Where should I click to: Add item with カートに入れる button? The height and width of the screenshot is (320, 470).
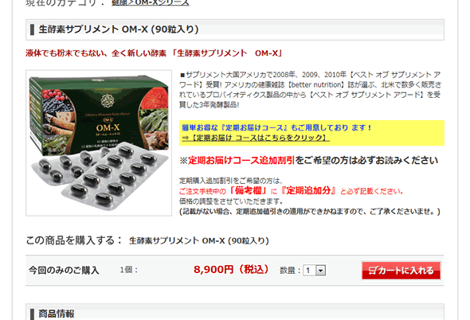(x=401, y=271)
